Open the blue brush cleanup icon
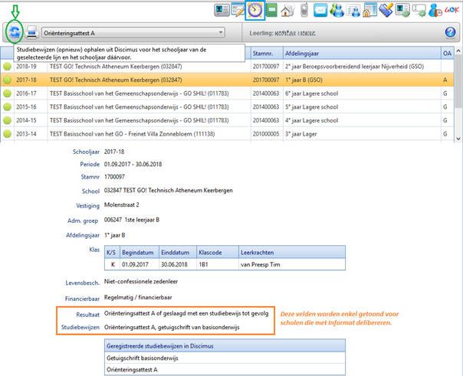This screenshot has width=463, height=376. [x=386, y=10]
